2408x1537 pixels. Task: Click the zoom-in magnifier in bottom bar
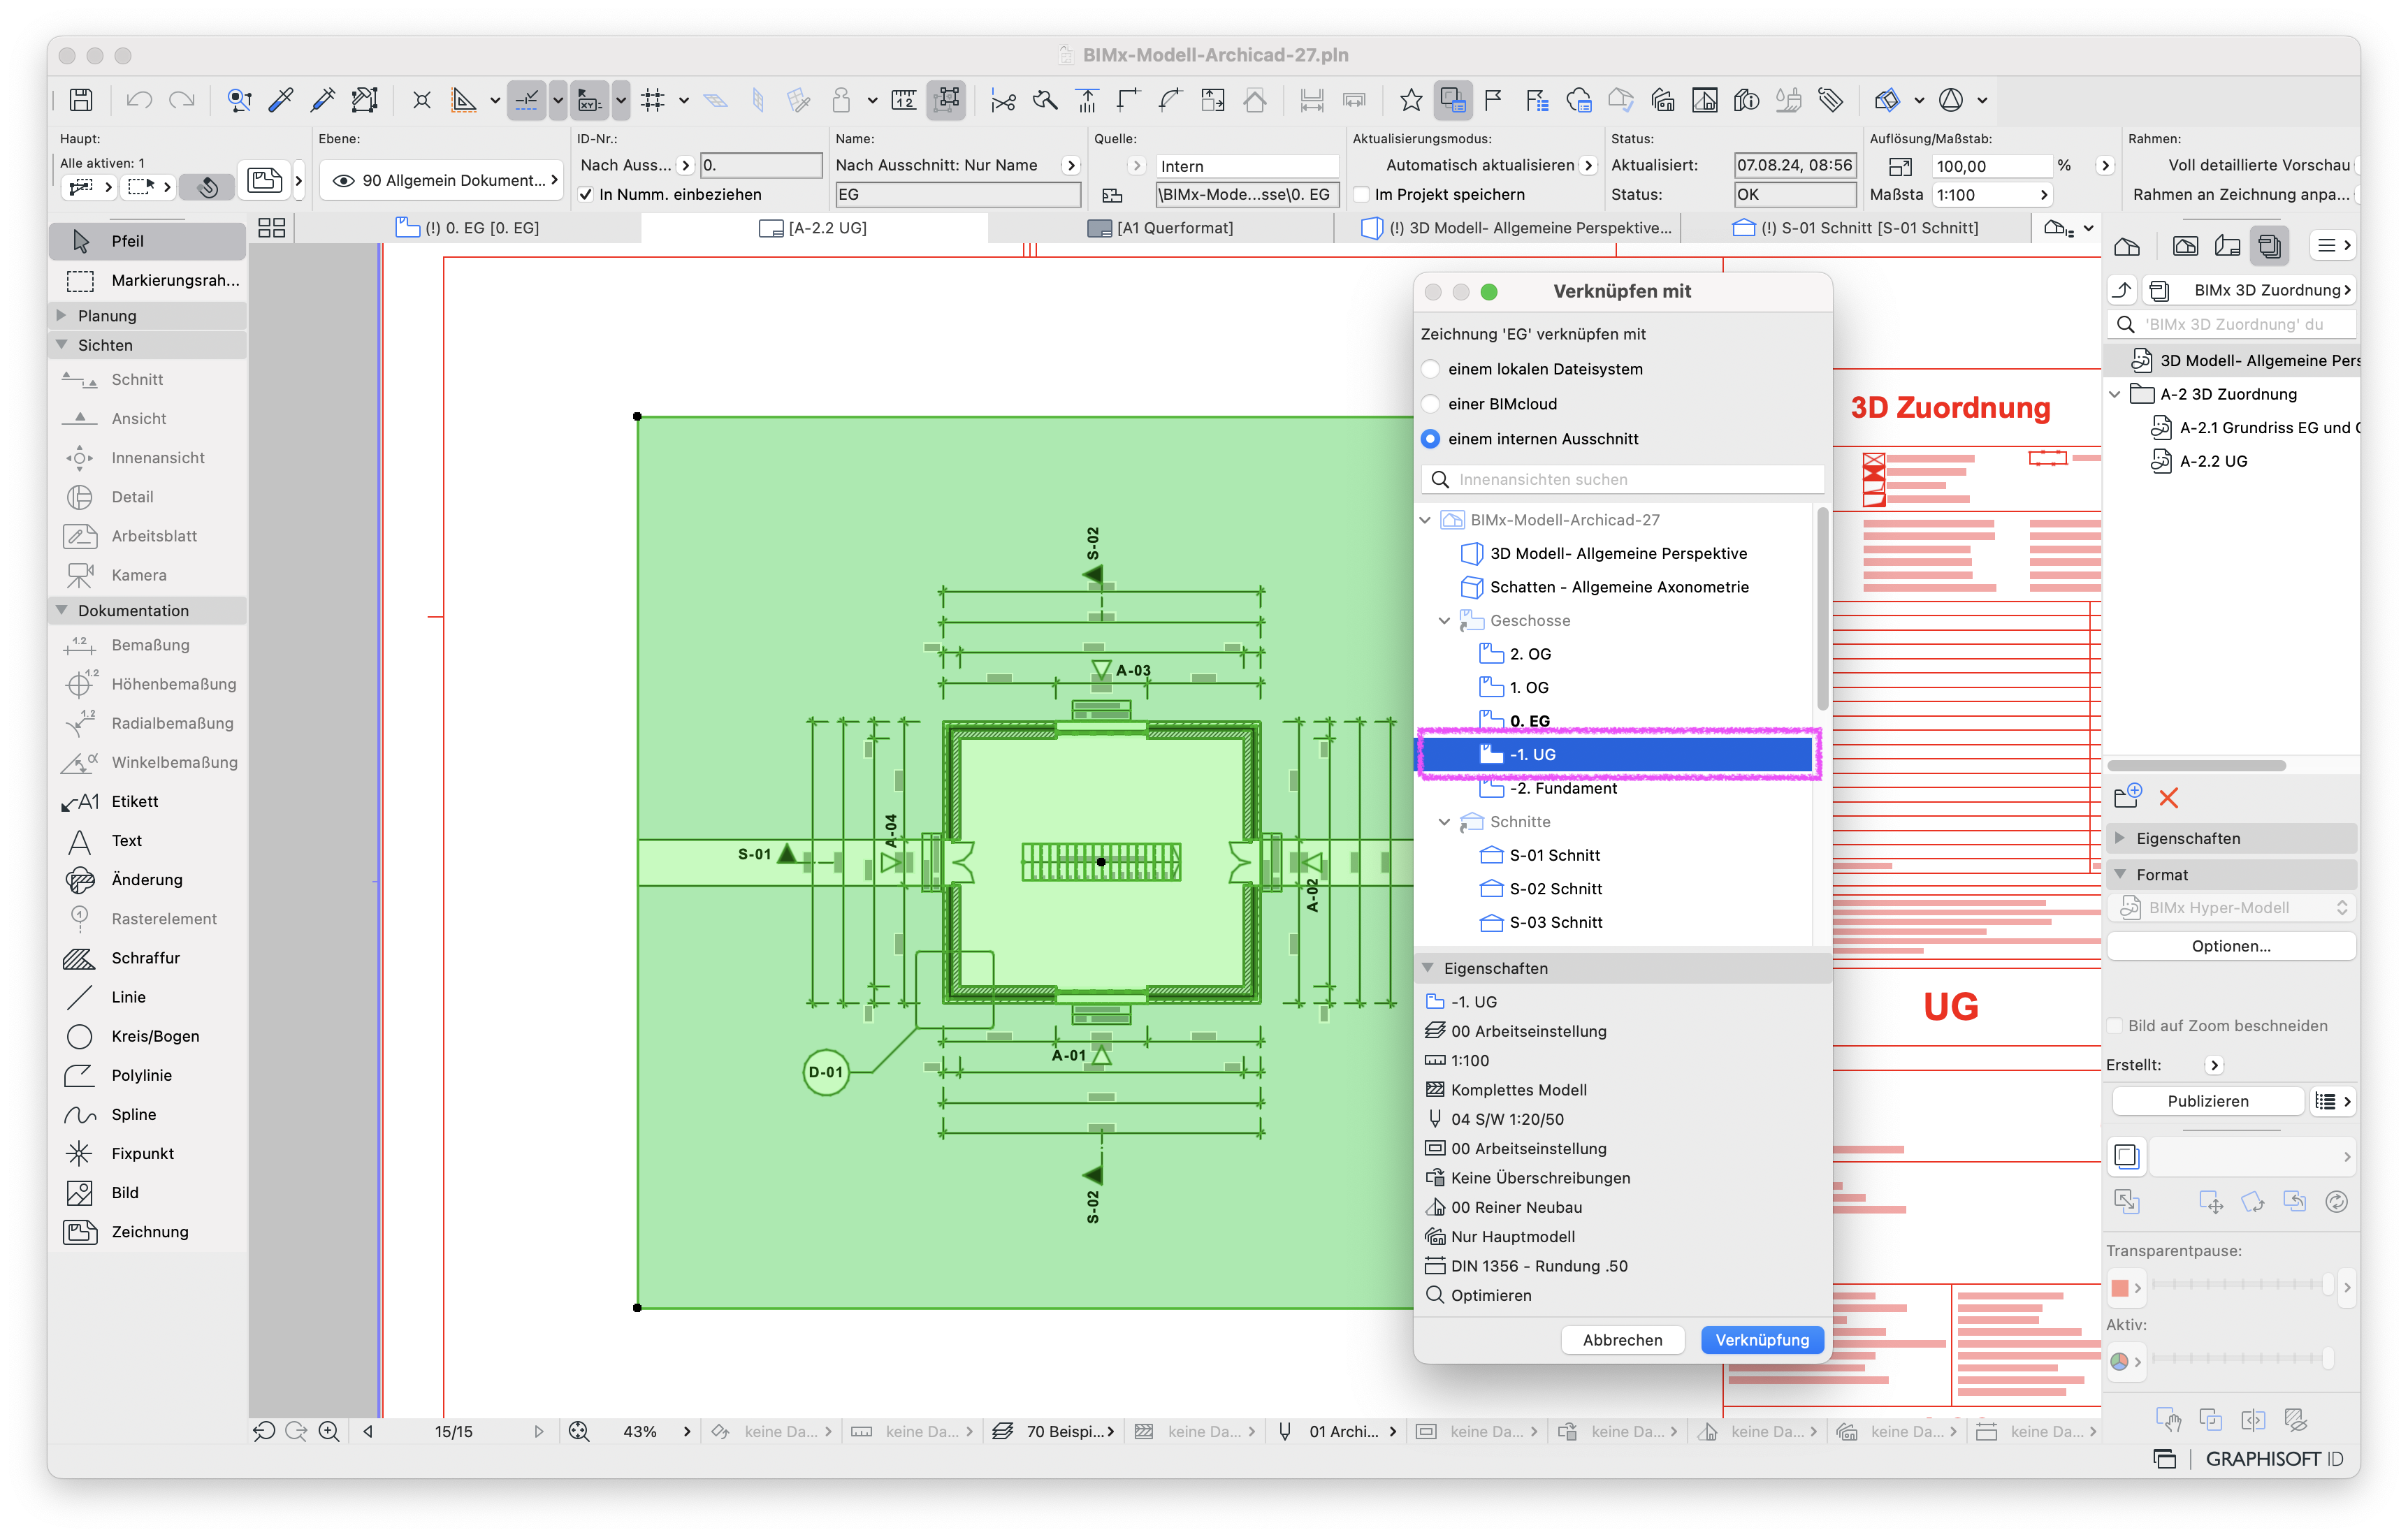tap(329, 1431)
